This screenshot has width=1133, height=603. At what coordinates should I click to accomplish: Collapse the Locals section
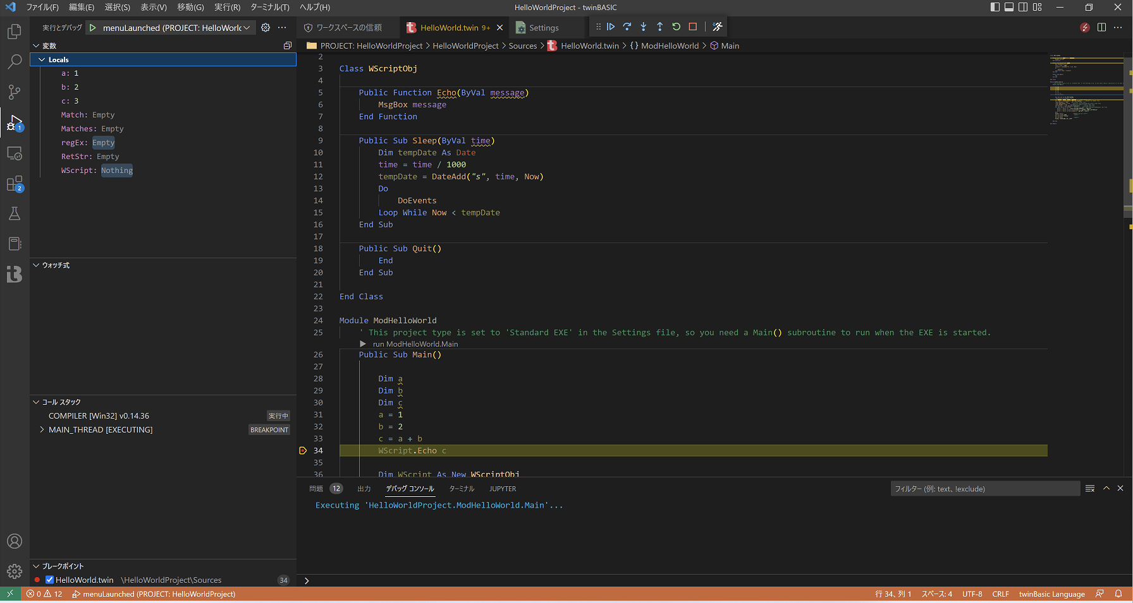[42, 59]
